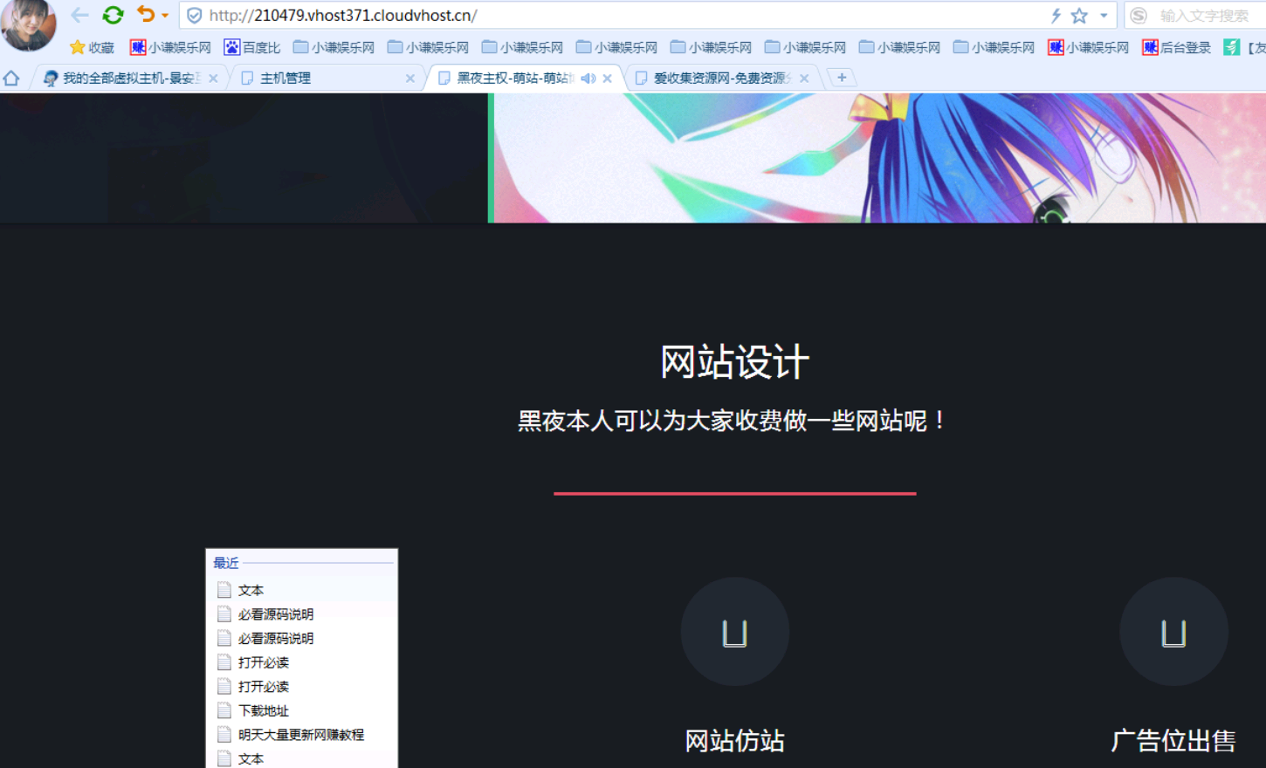
Task: Open the 后台登录 bookmark
Action: 1177,47
